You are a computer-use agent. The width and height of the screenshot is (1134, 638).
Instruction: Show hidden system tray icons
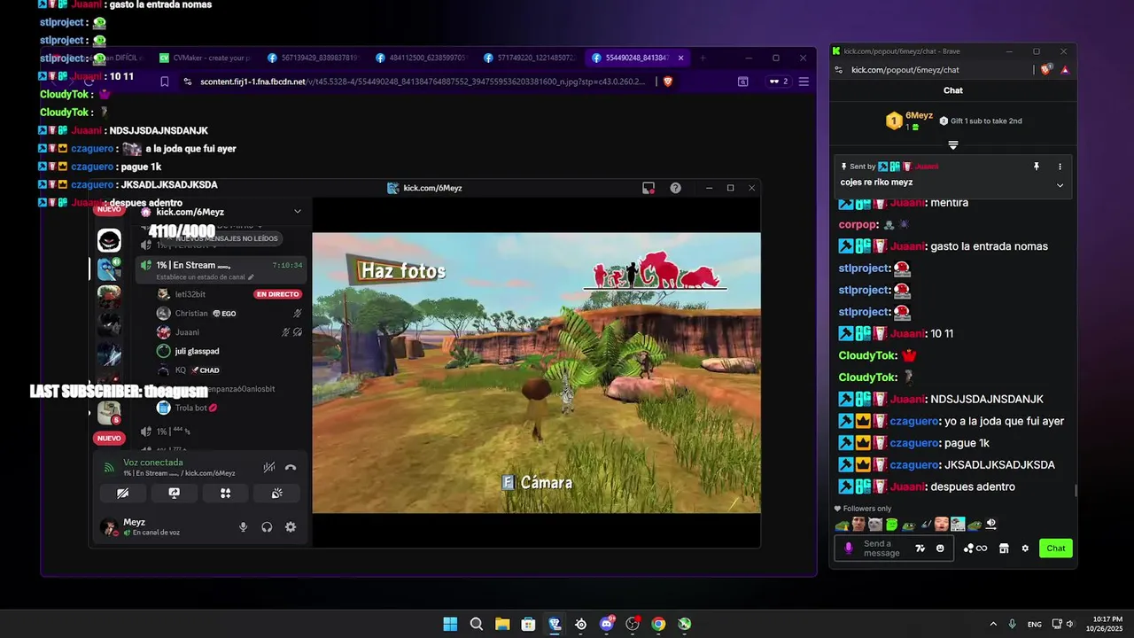click(x=993, y=624)
